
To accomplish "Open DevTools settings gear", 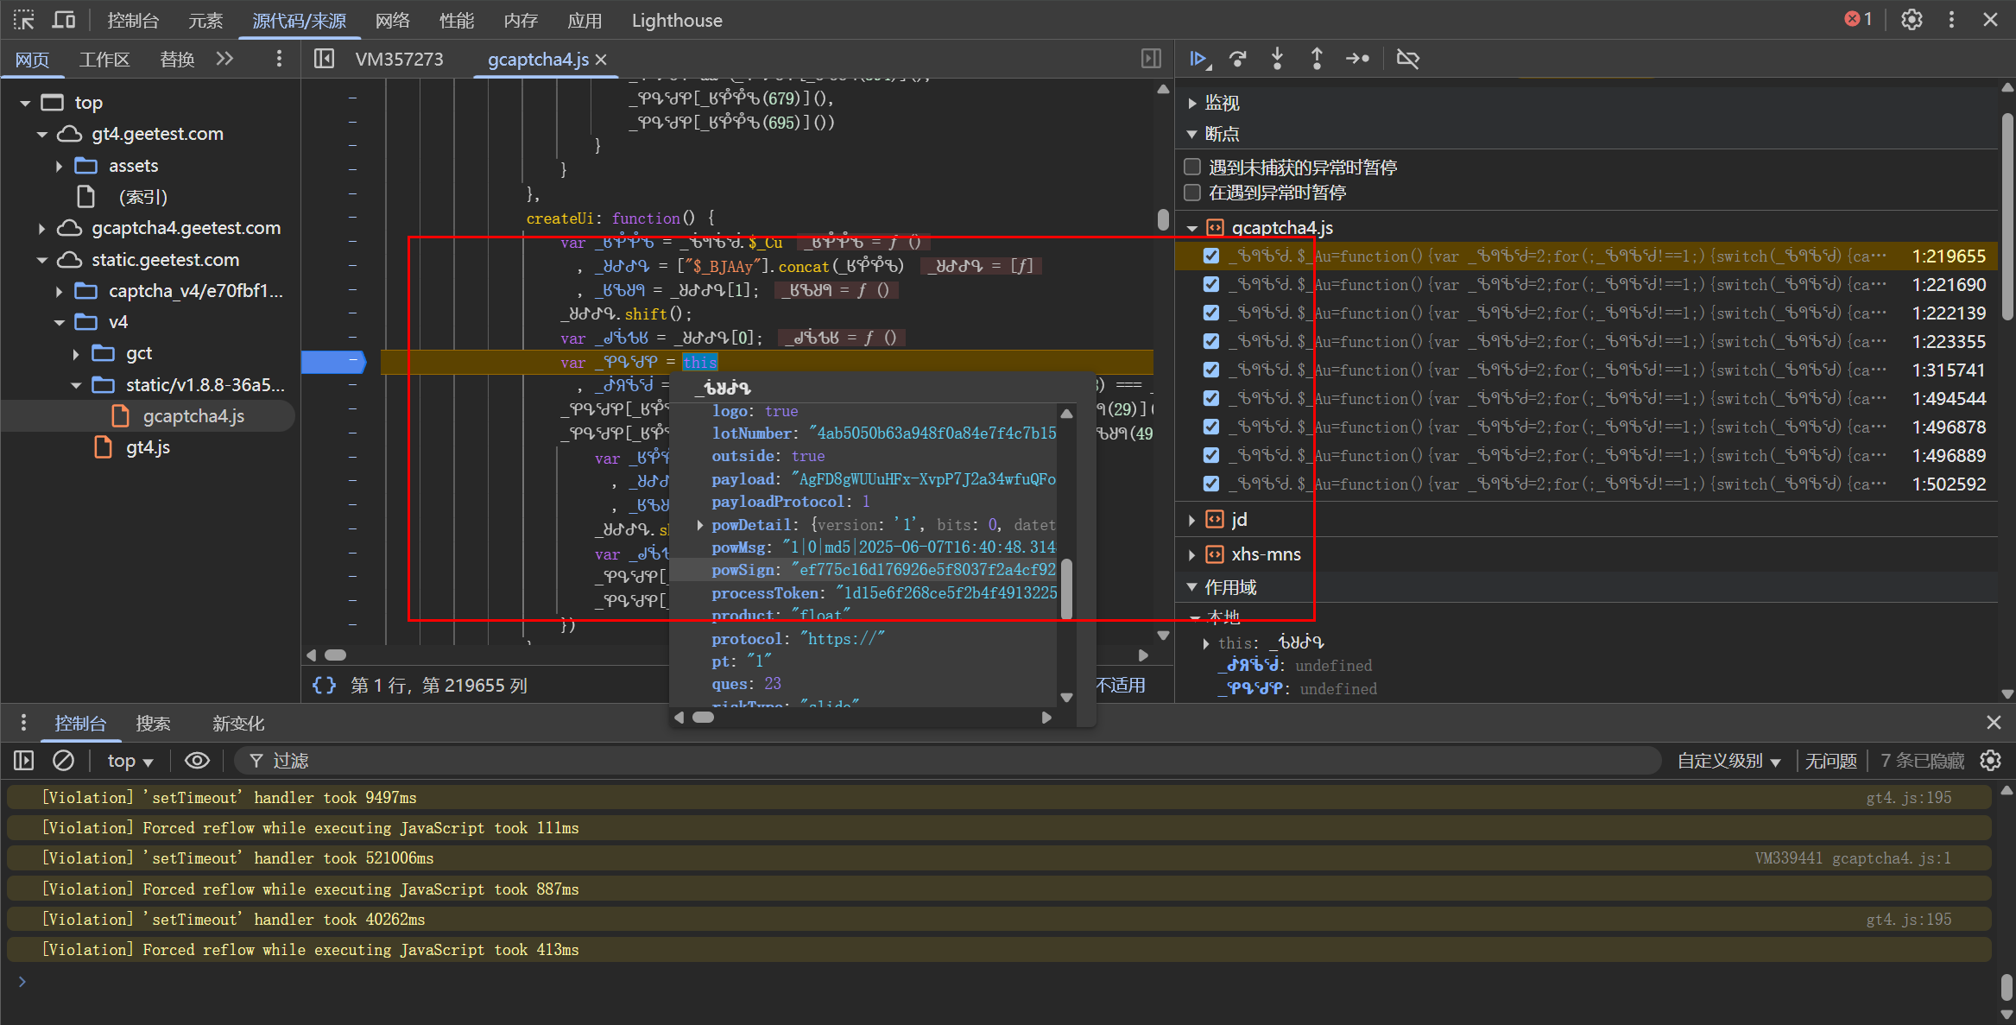I will point(1912,20).
